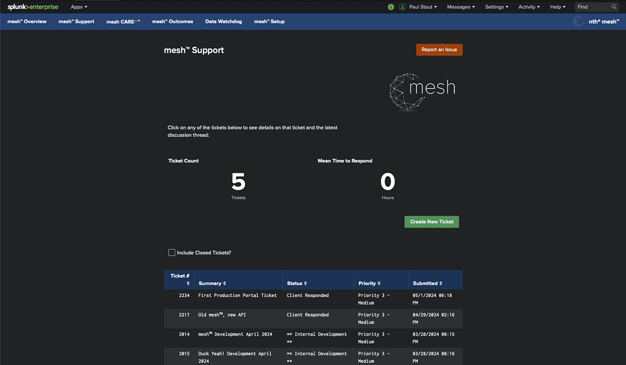
Task: Click the mesh Support page title
Action: (194, 50)
